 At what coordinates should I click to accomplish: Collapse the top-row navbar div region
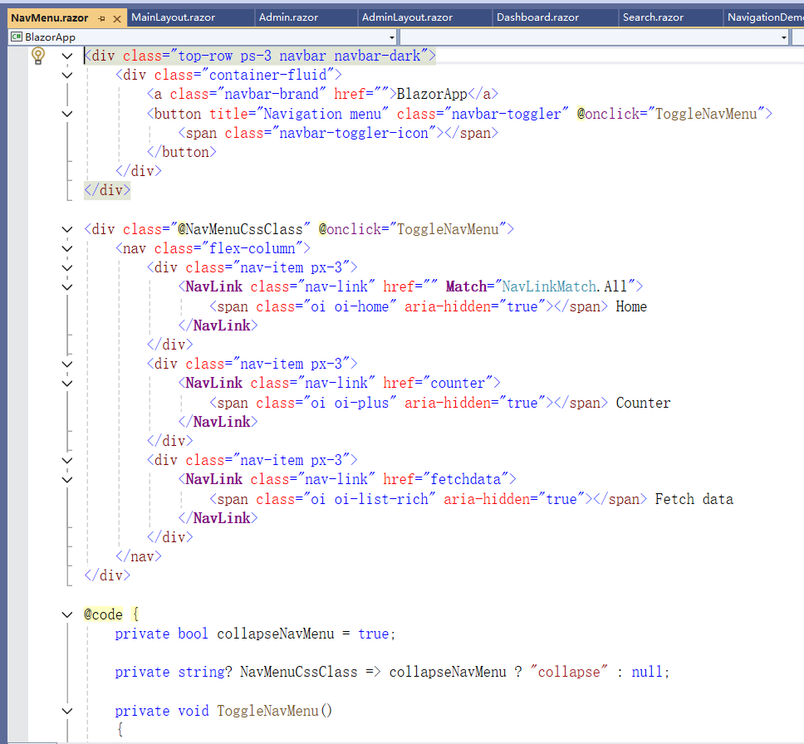click(66, 55)
